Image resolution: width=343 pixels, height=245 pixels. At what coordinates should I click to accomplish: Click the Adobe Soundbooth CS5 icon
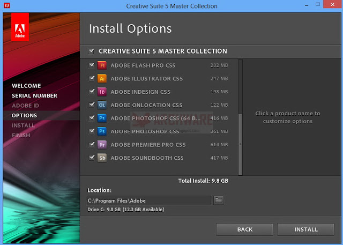[102, 158]
